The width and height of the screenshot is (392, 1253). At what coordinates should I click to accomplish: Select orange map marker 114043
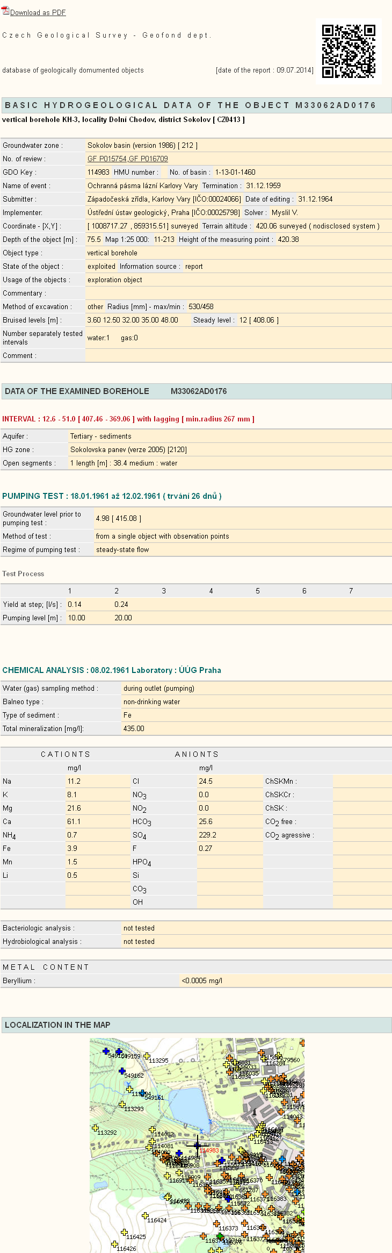[281, 1112]
